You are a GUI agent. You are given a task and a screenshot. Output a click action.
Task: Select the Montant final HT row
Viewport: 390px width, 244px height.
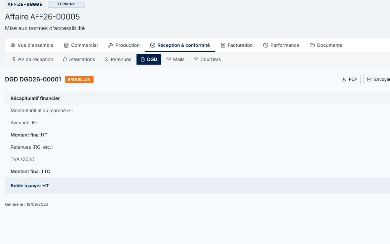198,135
